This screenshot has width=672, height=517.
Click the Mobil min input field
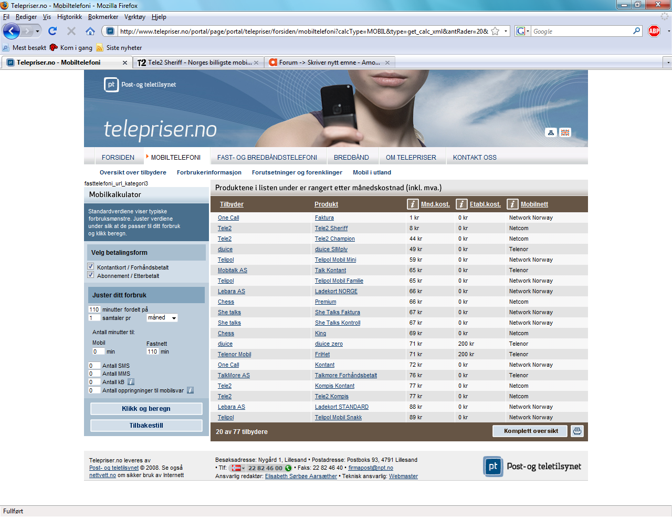tap(98, 351)
